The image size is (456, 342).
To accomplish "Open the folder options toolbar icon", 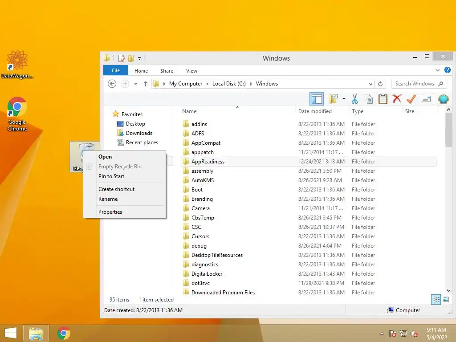I will coord(333,99).
